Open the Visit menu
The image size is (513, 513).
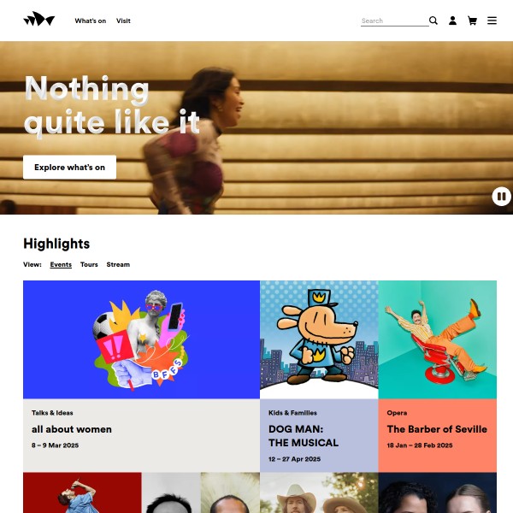[x=123, y=21]
